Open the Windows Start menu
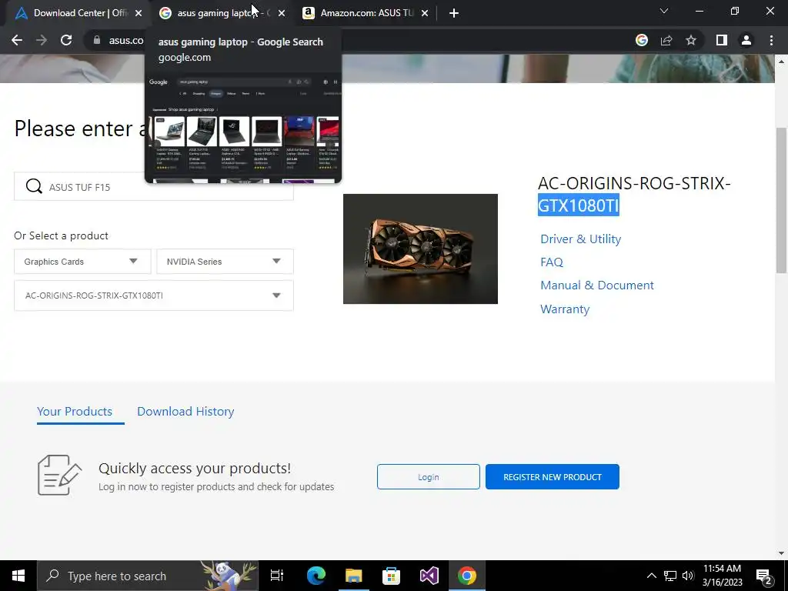The image size is (788, 591). point(18,576)
